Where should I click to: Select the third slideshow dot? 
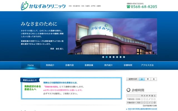coord(110,57)
